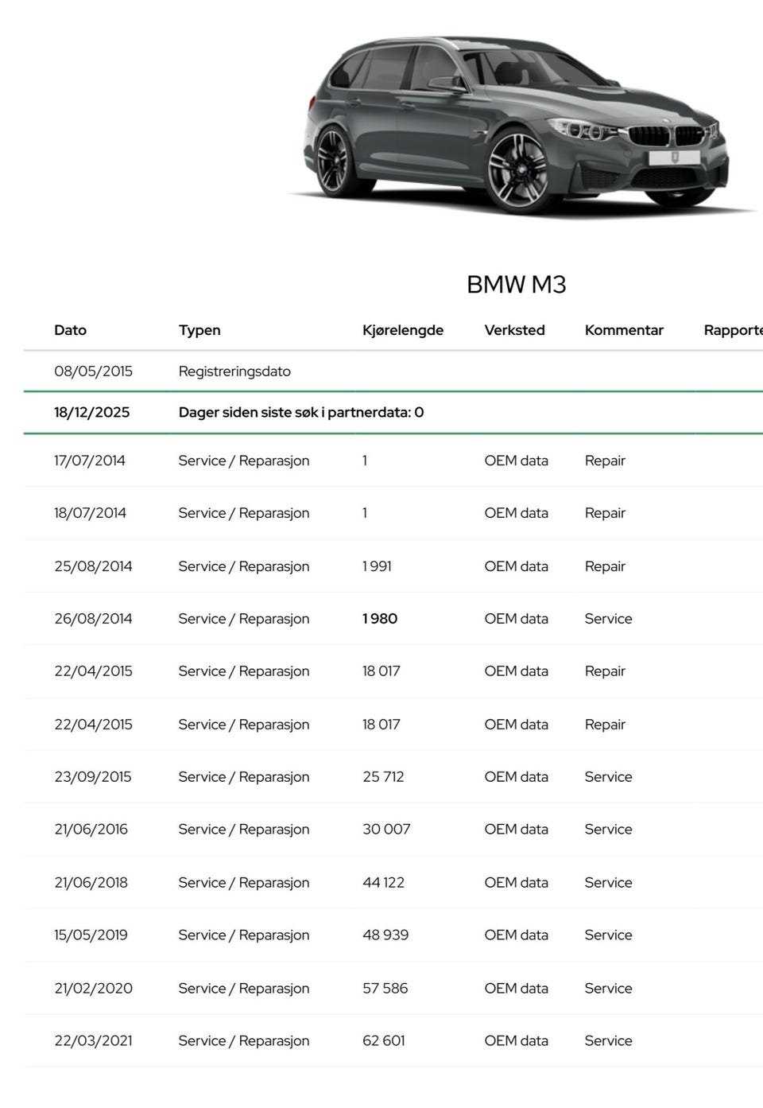Click the bold mileage value 1 980
This screenshot has height=1108, width=763.
[380, 619]
